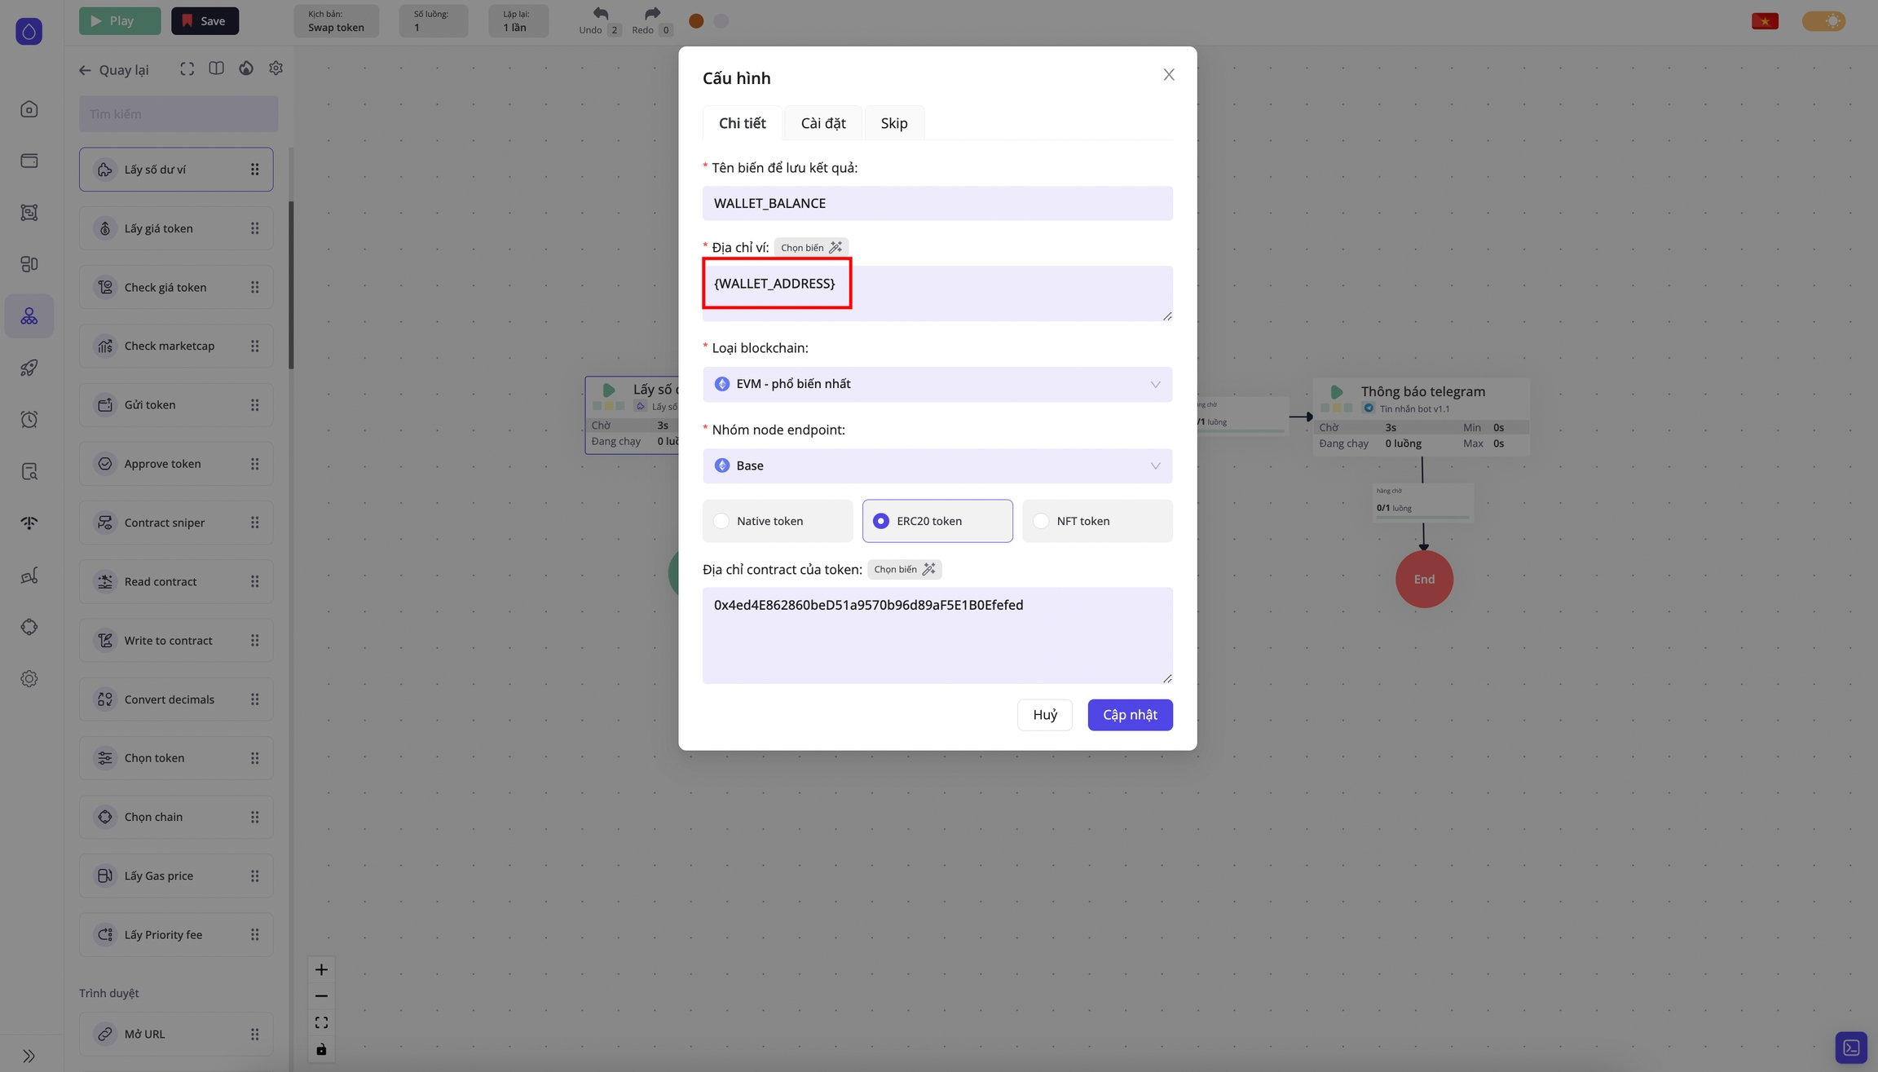
Task: Click the Undo arrow icon
Action: pyautogui.click(x=600, y=14)
